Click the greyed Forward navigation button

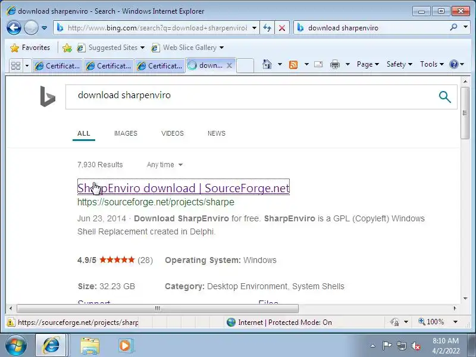31,27
